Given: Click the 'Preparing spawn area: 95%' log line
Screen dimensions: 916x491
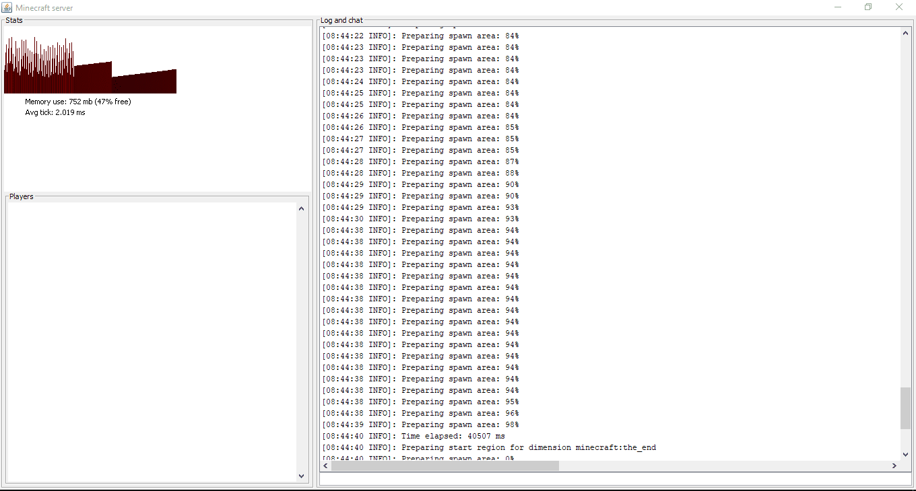Looking at the screenshot, I should tap(420, 402).
